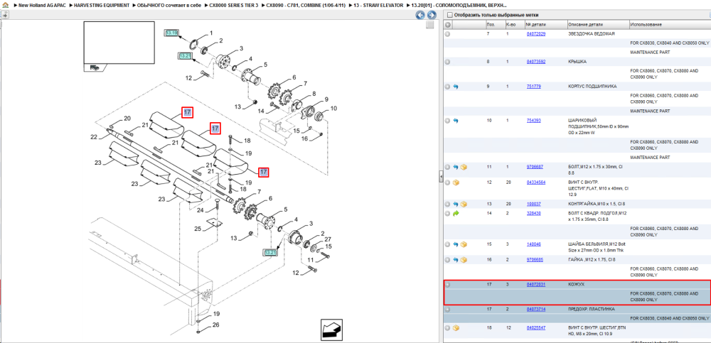Viewport: 711px width, 343px height.
Task: Select callout 22 on the shaft in the diagram
Action: [x=94, y=137]
